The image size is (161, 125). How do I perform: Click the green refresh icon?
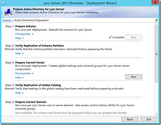pyautogui.click(x=156, y=20)
